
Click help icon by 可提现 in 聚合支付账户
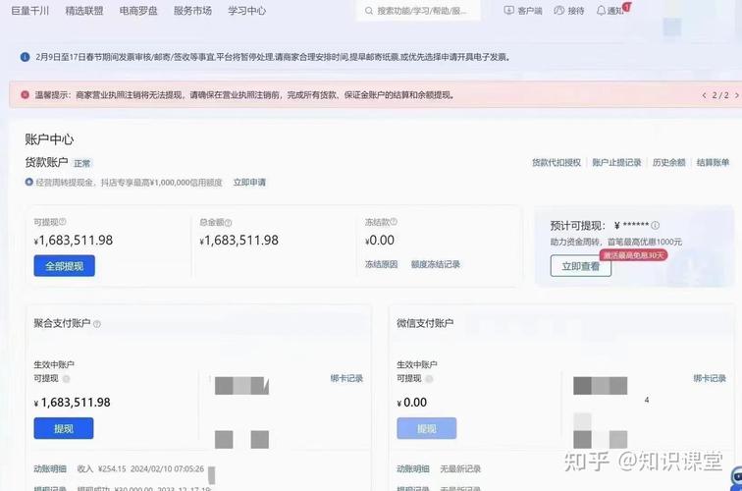[x=67, y=379]
